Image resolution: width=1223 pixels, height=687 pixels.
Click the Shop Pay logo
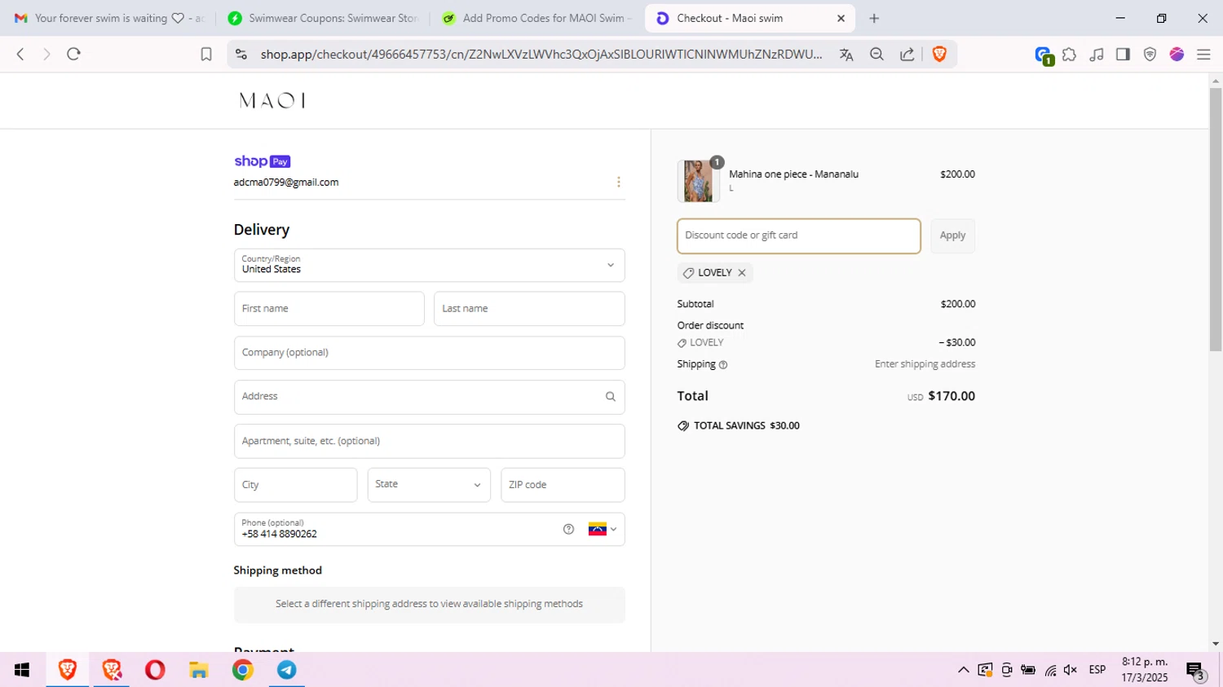pos(262,161)
